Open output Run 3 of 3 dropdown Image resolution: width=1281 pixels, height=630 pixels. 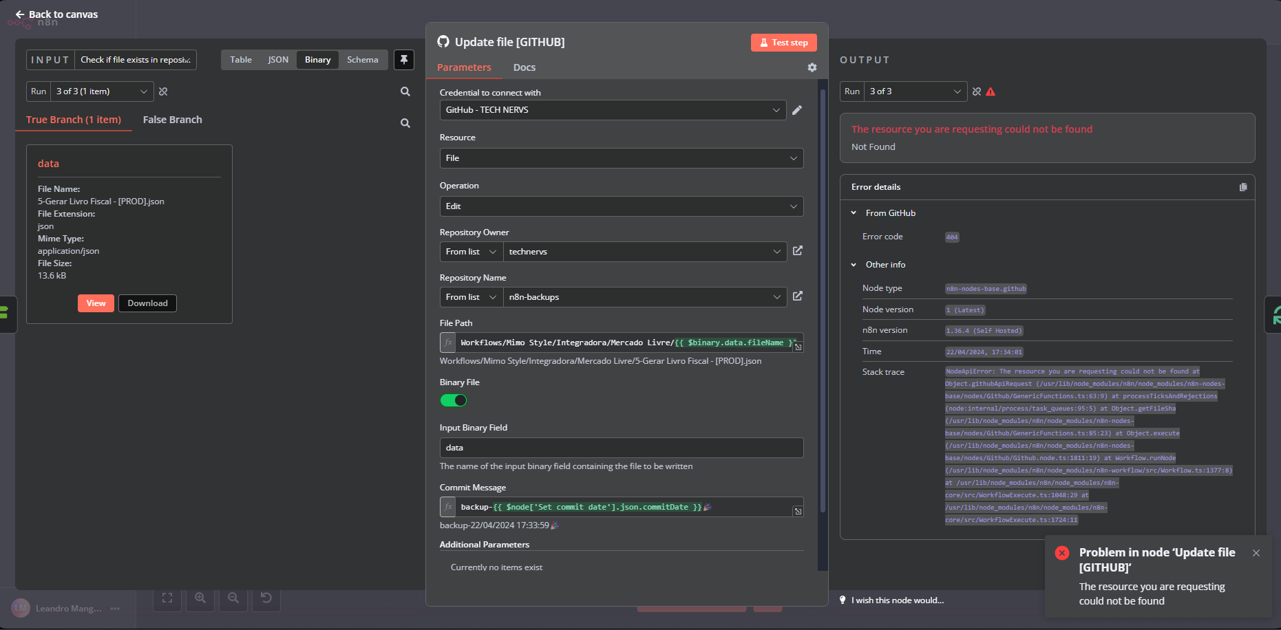pyautogui.click(x=915, y=91)
